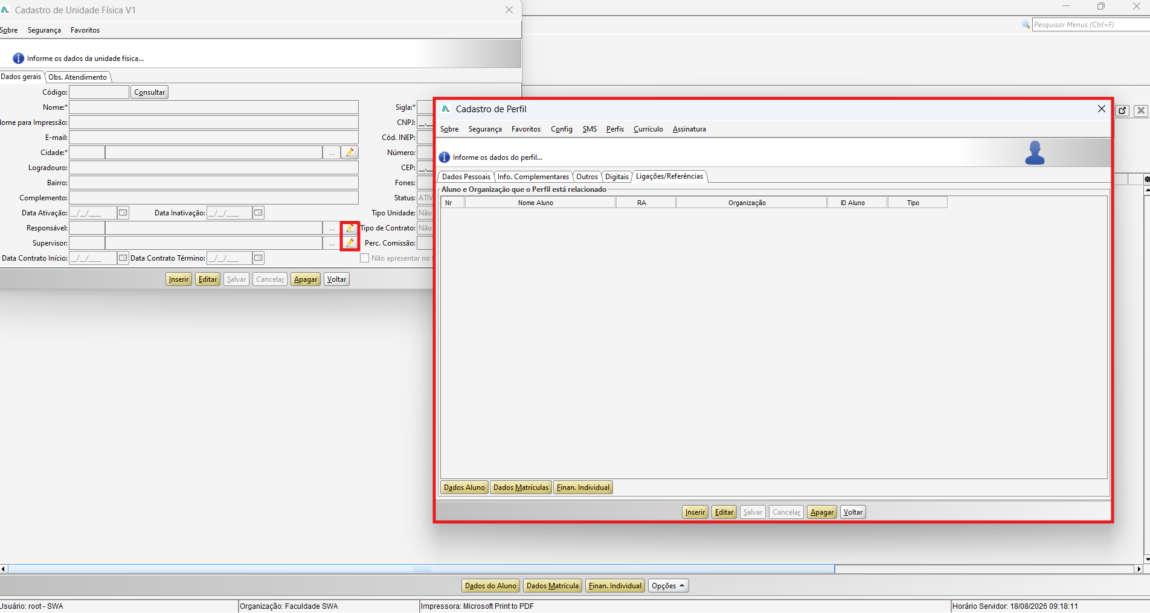
Task: Open the Data Inativação calendar picker
Action: point(259,213)
